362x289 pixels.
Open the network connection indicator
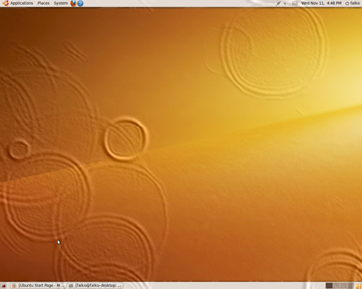coord(278,3)
